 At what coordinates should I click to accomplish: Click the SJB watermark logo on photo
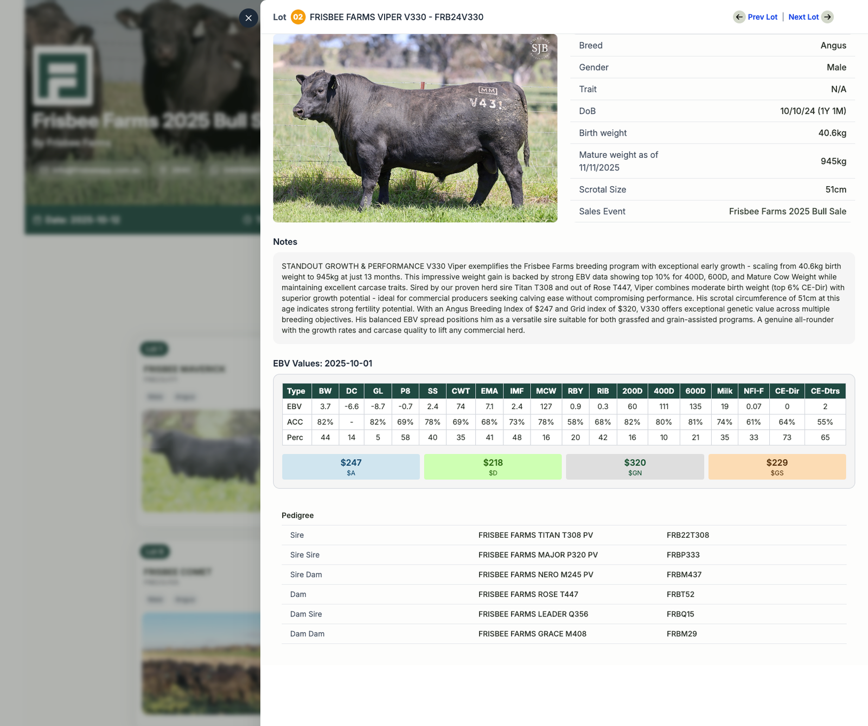pos(539,48)
